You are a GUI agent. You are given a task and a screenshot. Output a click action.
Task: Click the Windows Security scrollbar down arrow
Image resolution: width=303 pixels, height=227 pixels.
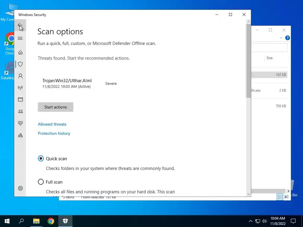coord(249,194)
